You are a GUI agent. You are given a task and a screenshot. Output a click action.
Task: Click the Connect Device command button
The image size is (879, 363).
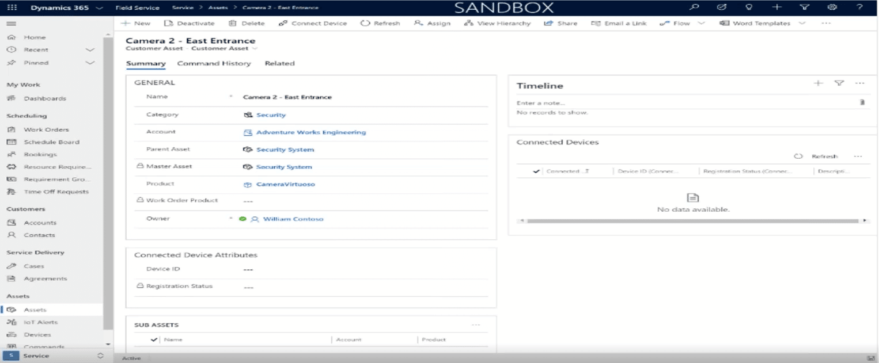click(312, 23)
